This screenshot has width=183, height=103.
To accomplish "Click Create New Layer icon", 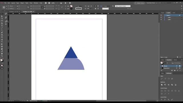I will (x=178, y=57).
